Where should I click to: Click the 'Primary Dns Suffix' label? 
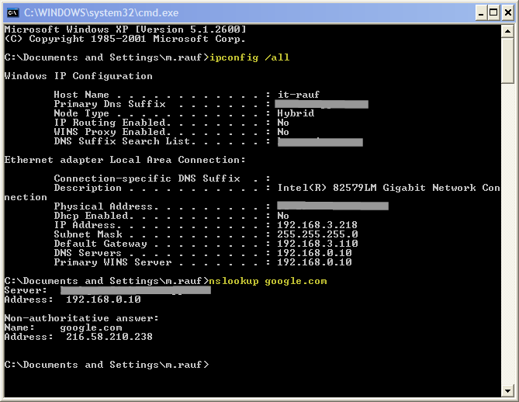point(110,104)
